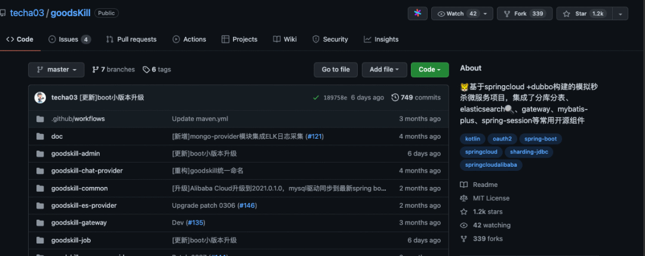This screenshot has height=256, width=645.
Task: Open the green Code dropdown button
Action: 430,70
